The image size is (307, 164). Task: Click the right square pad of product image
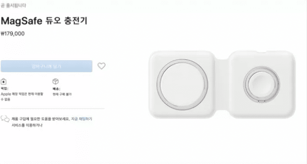(262, 84)
